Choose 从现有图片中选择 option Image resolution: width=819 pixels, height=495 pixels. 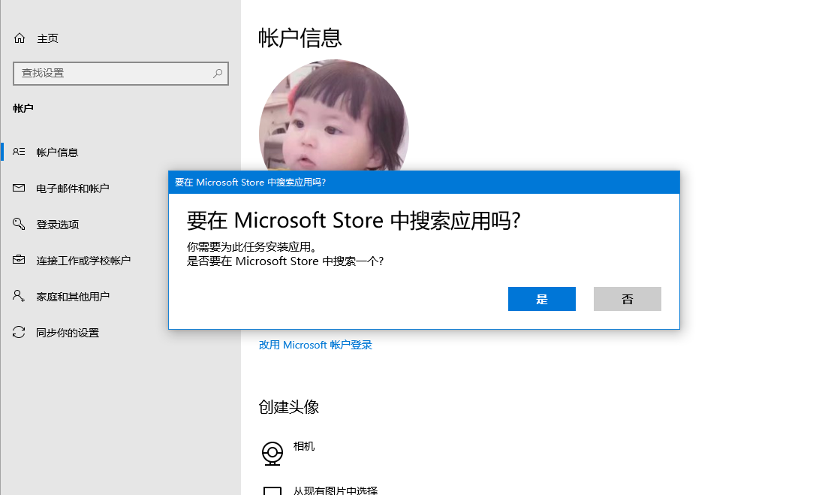tap(336, 490)
